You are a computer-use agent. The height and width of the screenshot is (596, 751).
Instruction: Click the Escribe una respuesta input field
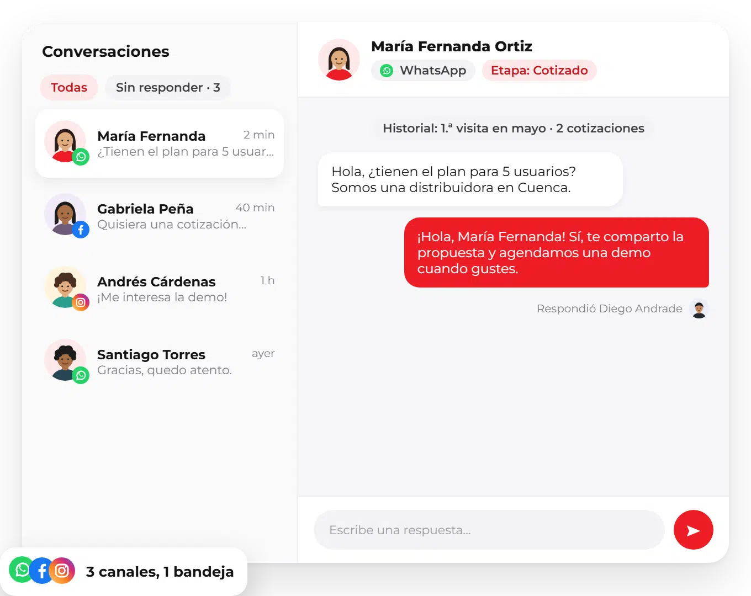[489, 530]
